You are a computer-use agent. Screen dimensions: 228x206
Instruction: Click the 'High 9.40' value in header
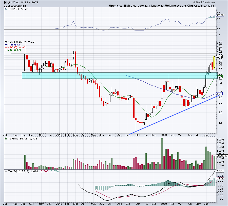pos(130,6)
